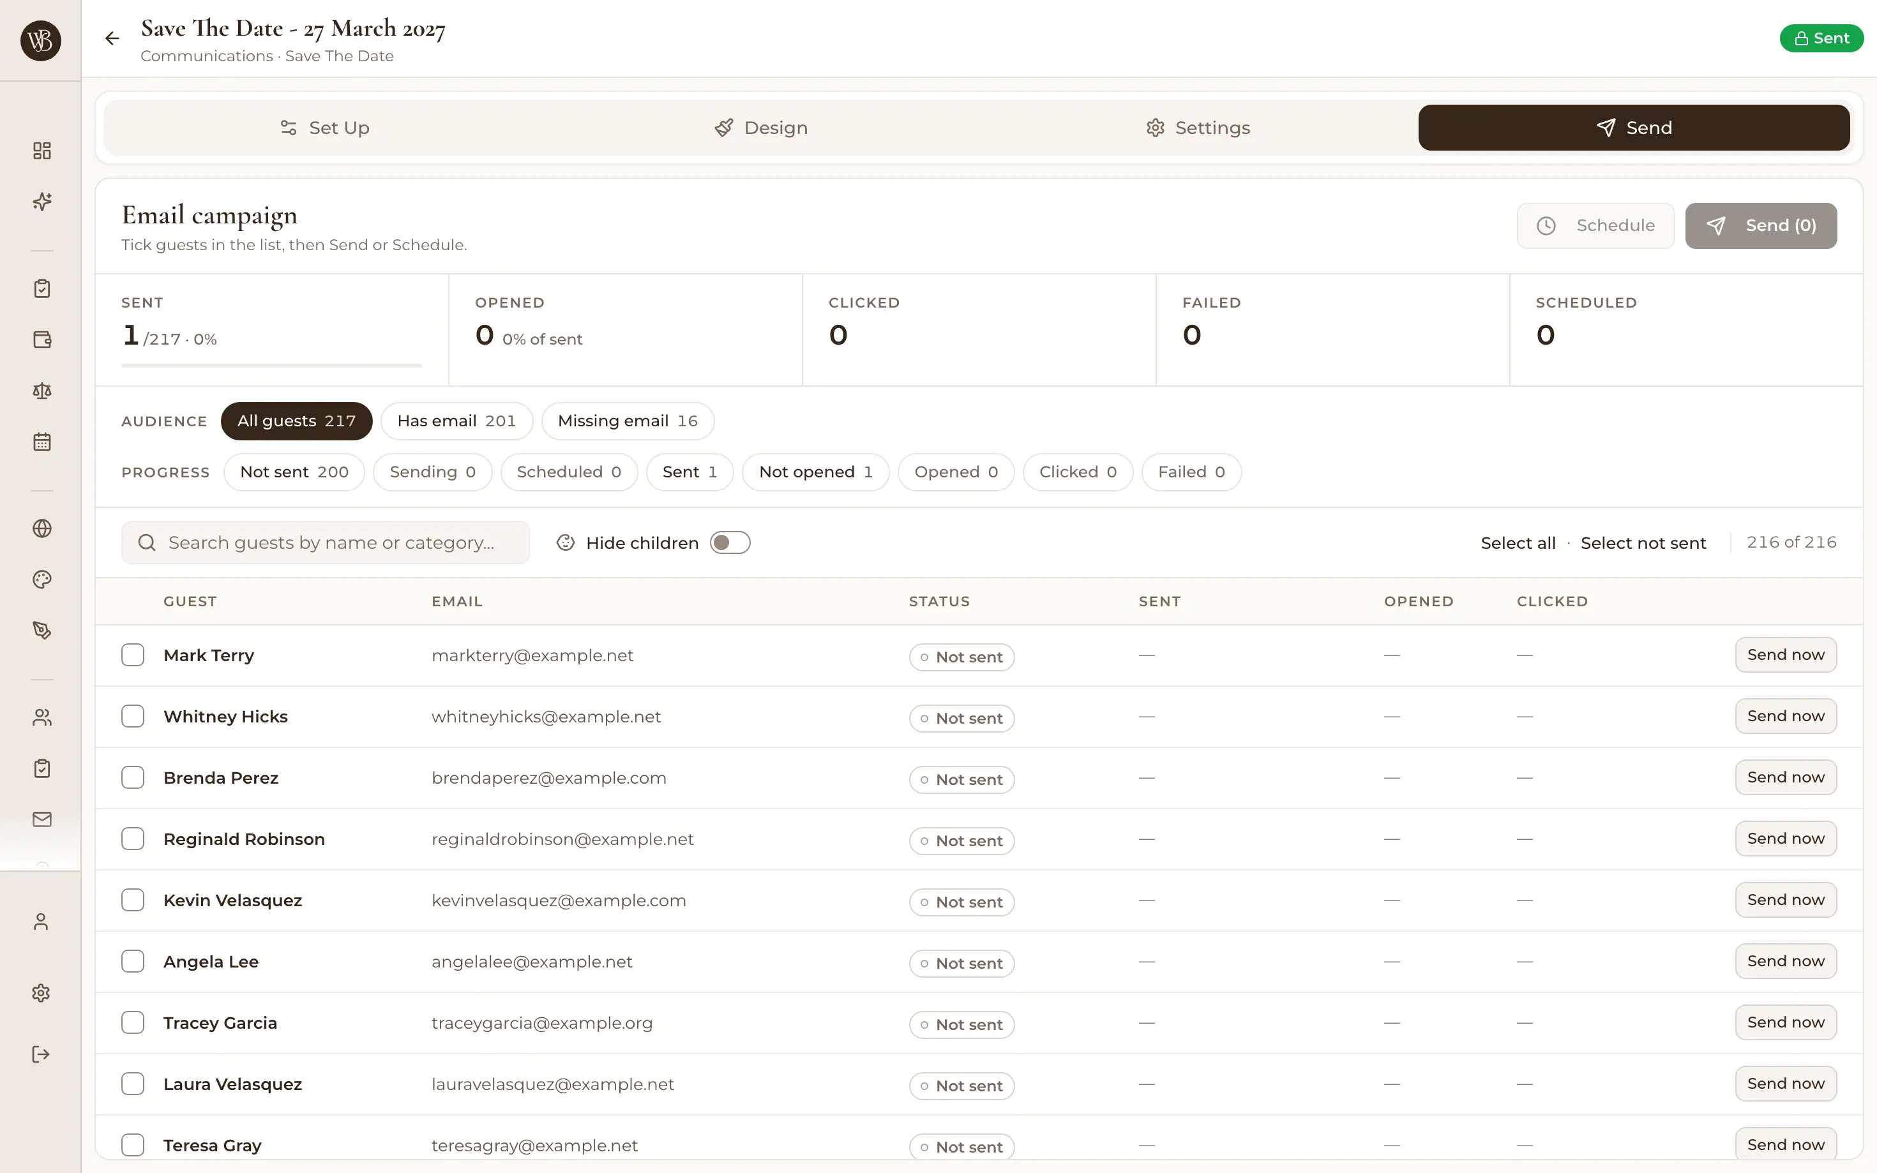This screenshot has height=1173, width=1877.
Task: Tick the checkbox for Laura Velasquez
Action: click(133, 1084)
